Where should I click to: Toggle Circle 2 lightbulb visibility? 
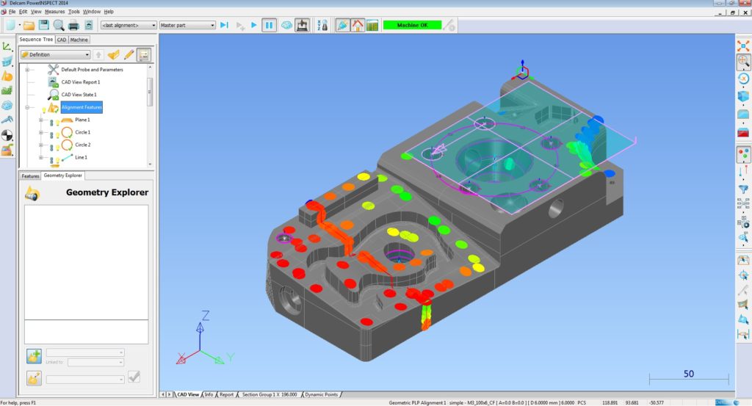pos(57,148)
